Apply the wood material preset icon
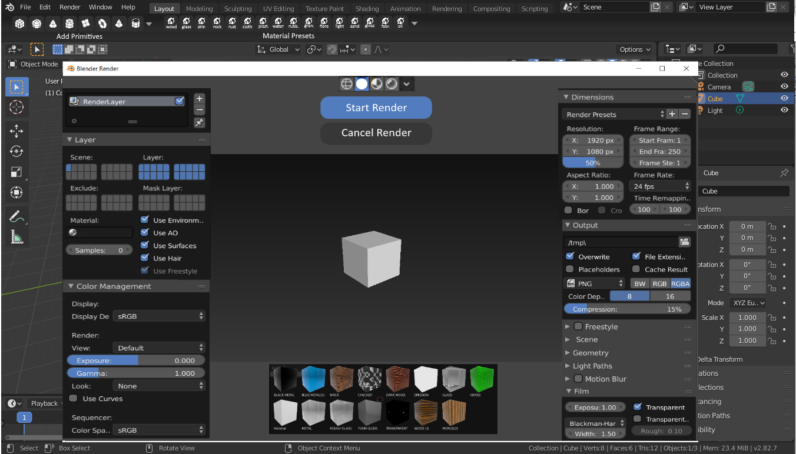Screen dimensions: 796x454 click(x=171, y=23)
